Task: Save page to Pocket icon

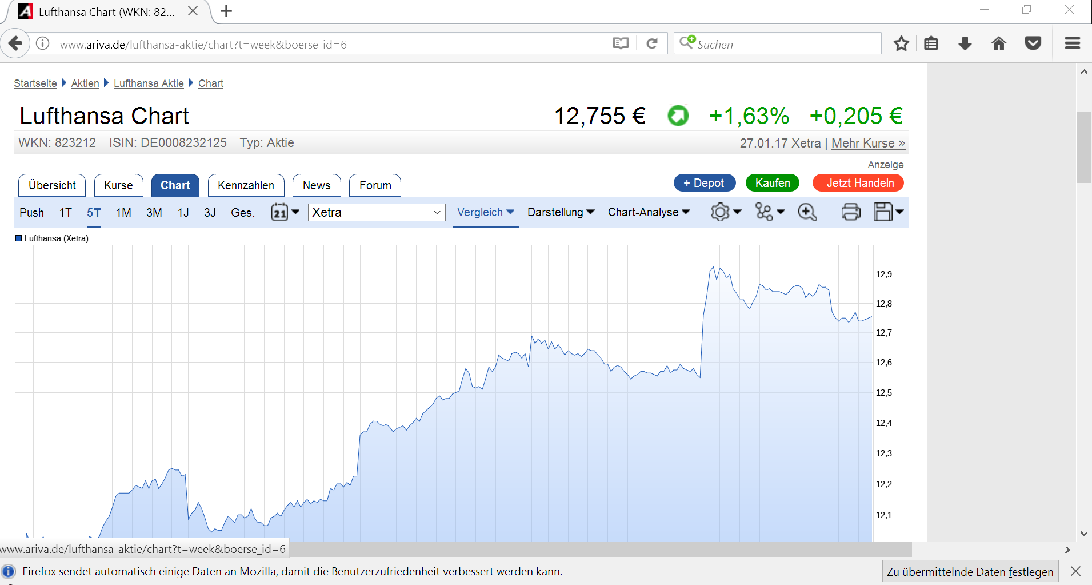Action: [x=1033, y=43]
